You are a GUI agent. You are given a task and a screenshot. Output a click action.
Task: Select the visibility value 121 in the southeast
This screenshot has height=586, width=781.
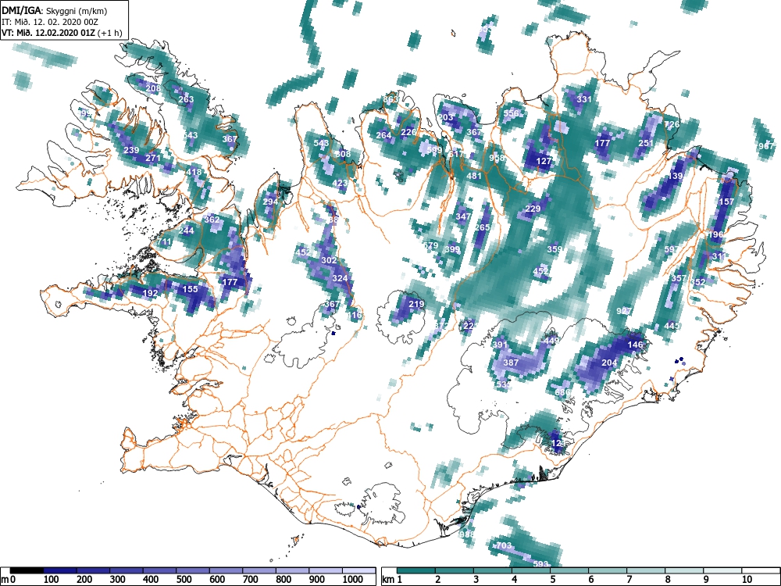[x=559, y=443]
